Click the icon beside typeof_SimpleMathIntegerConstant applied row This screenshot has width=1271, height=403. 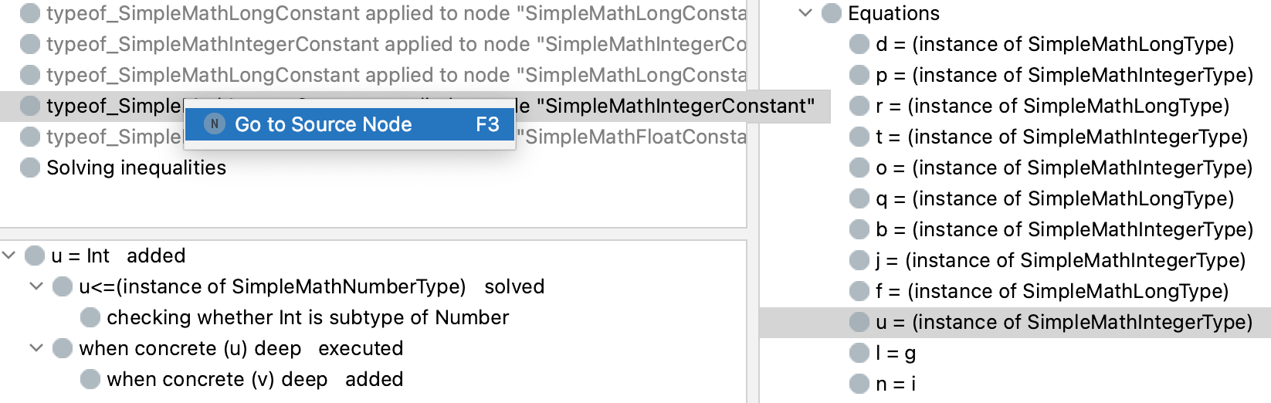30,44
